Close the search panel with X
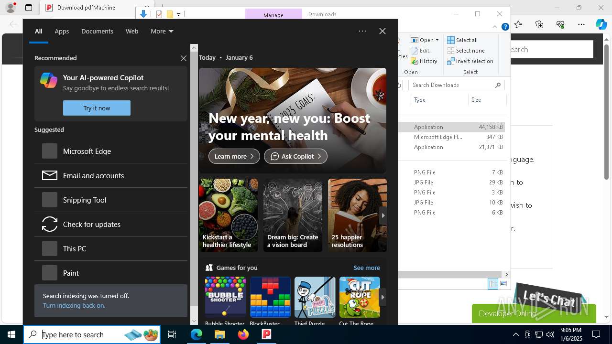The image size is (612, 344). click(382, 31)
